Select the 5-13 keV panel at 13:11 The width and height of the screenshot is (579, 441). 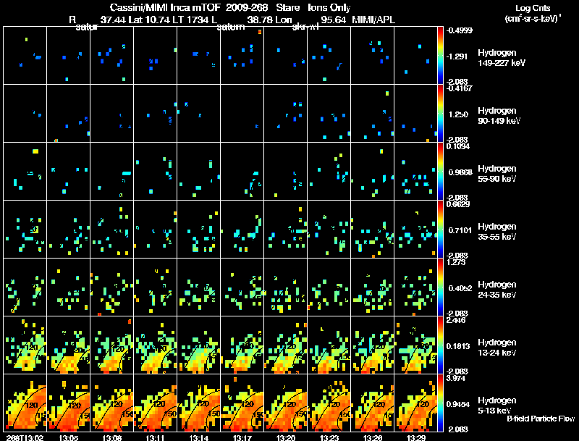coord(155,403)
